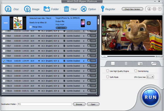Start ripping with RUN button

(151, 97)
